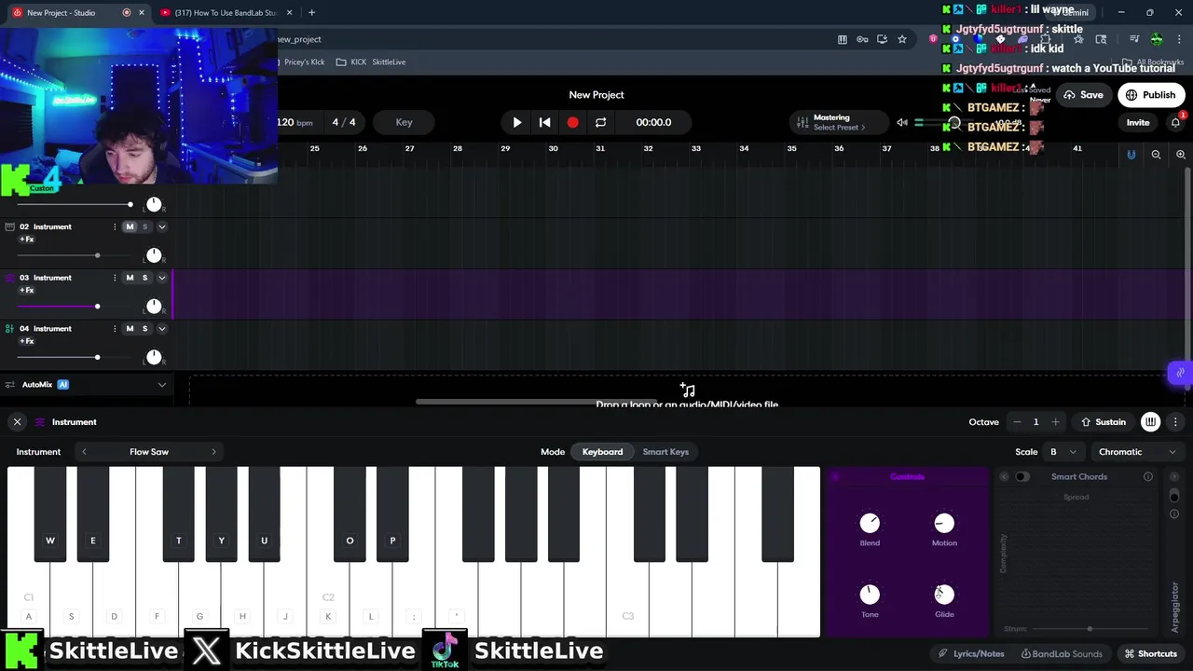
Task: Click track 02 pan knob
Action: 154,254
